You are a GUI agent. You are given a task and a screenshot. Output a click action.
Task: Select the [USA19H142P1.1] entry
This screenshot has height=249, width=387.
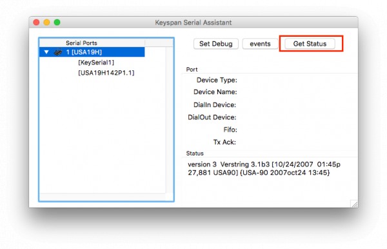[106, 73]
